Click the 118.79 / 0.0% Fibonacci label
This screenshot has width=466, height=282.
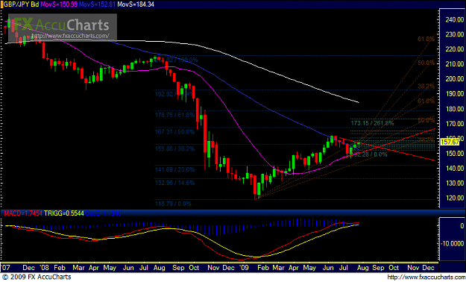click(x=173, y=204)
